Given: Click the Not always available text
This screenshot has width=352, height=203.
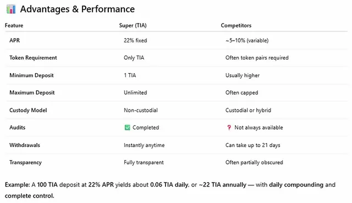Looking at the screenshot, I should click(x=258, y=128).
